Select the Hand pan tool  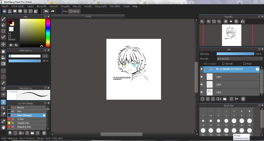(x=3, y=127)
